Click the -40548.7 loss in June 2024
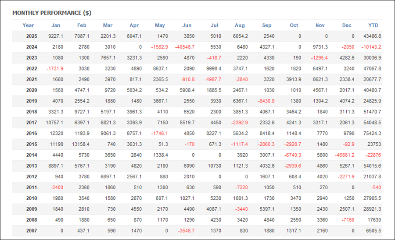 click(x=184, y=47)
